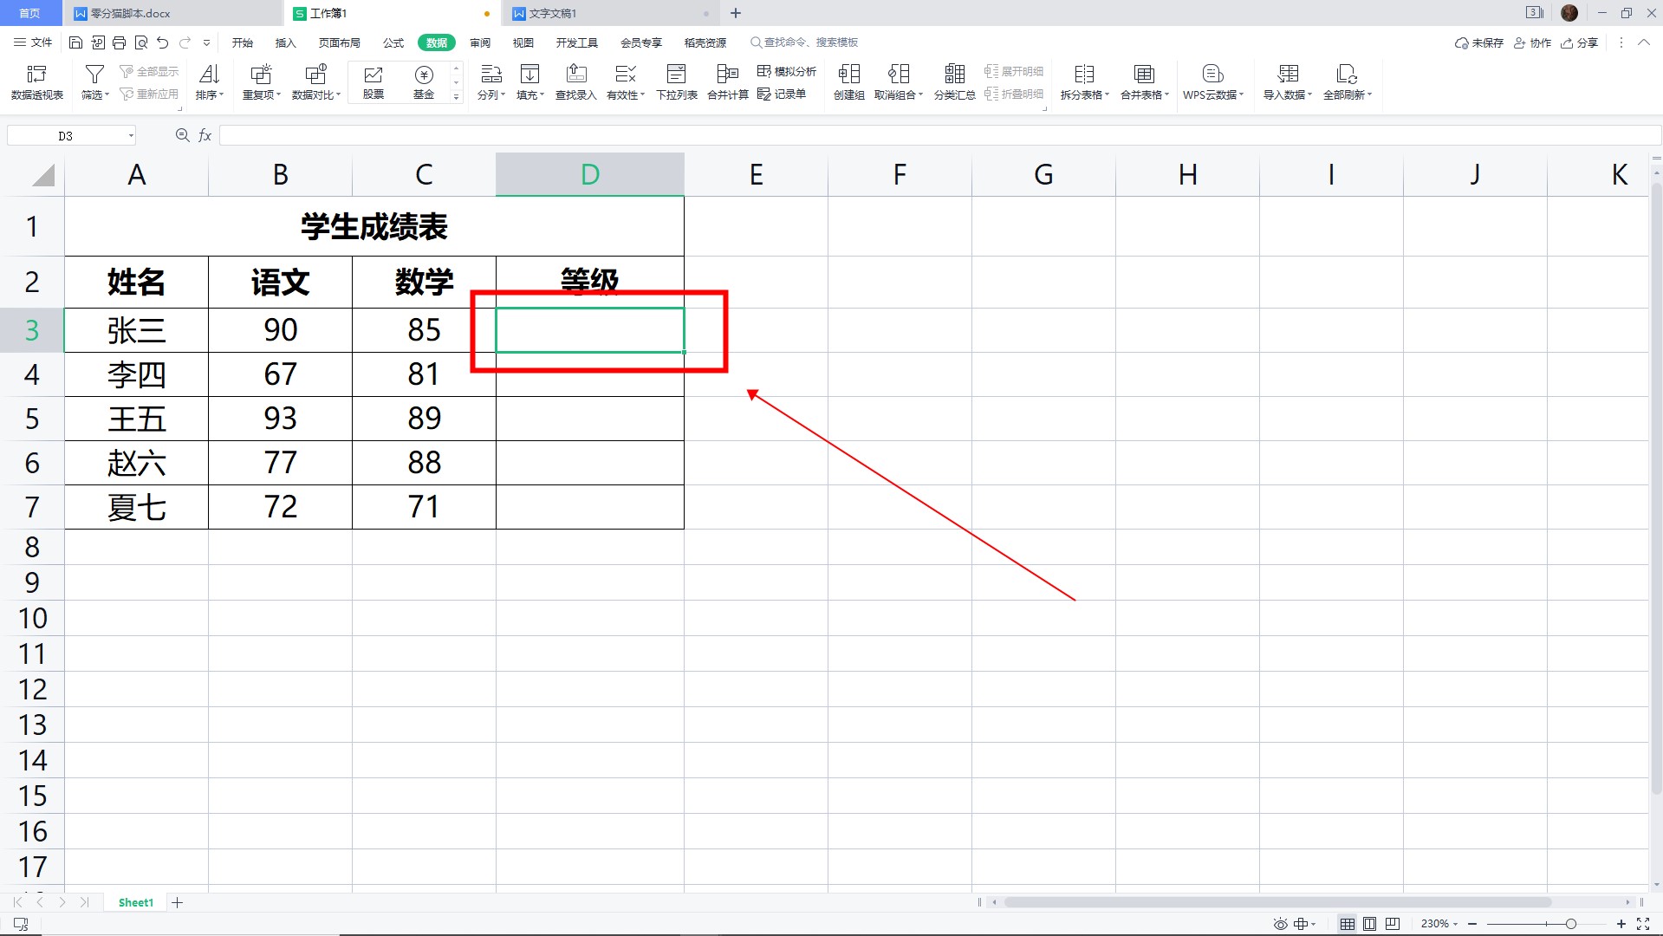The image size is (1663, 936).
Task: Click the save icon in quick access toolbar
Action: point(75,42)
